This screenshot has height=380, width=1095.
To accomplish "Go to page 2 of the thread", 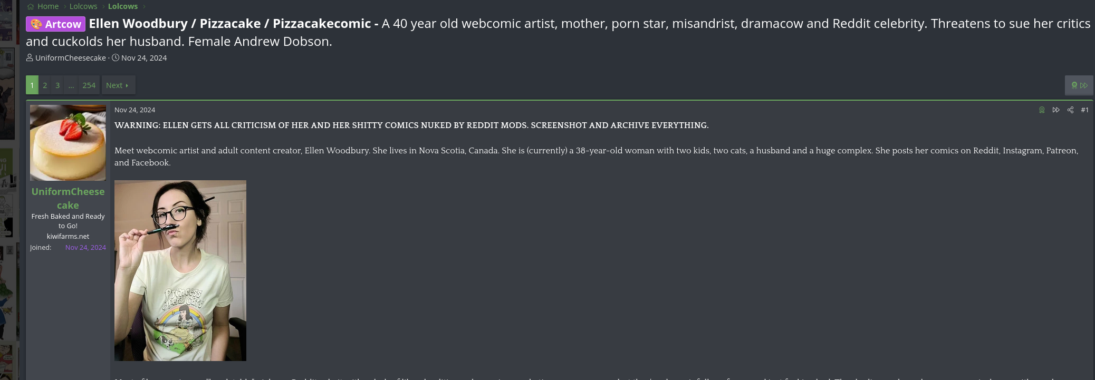I will click(x=45, y=85).
